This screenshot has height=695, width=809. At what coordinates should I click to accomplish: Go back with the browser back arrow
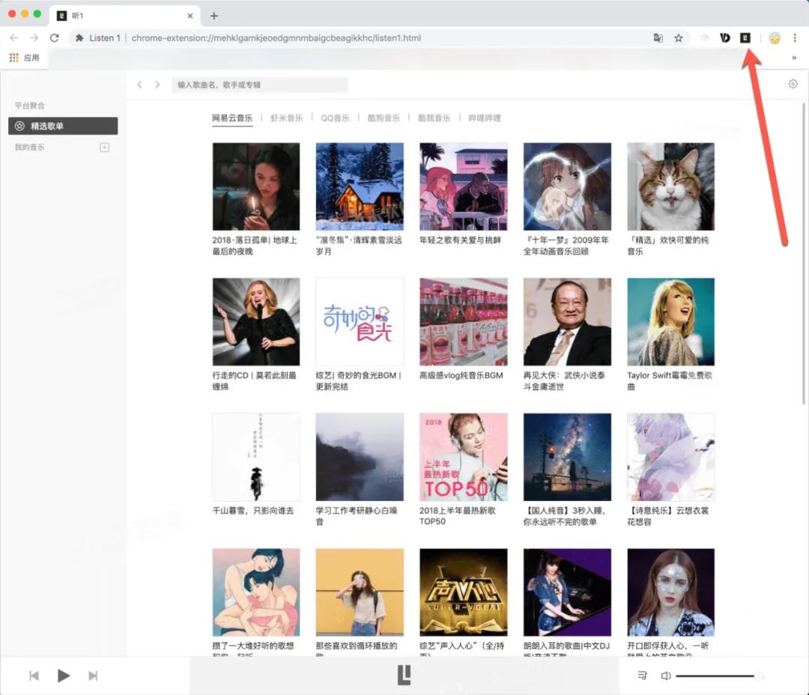click(x=14, y=37)
